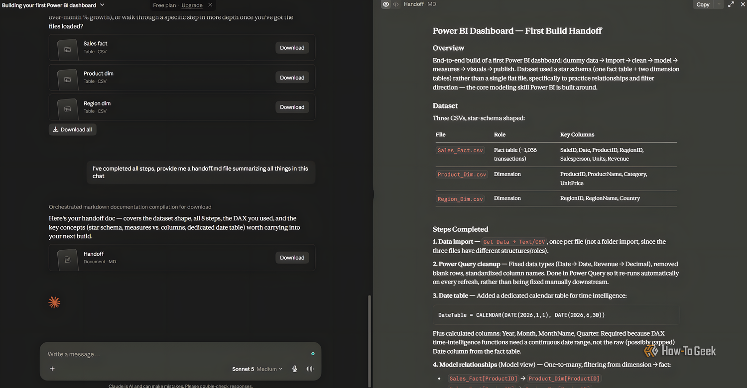Click the plus attachment icon
This screenshot has width=747, height=388.
pyautogui.click(x=52, y=369)
